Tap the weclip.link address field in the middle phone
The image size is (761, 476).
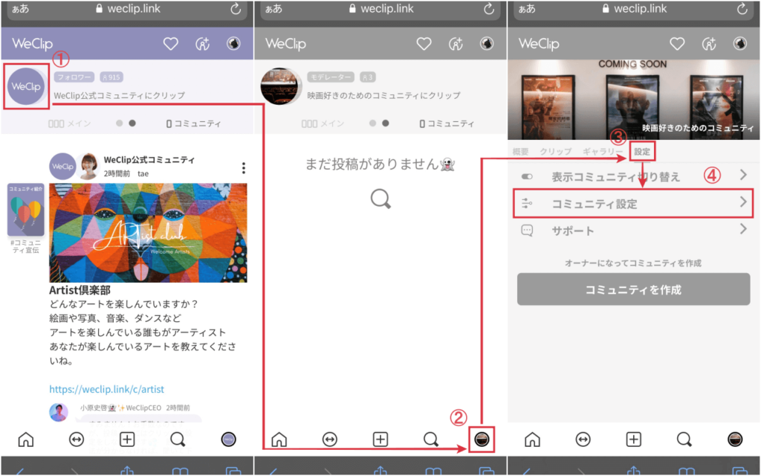[x=380, y=10]
